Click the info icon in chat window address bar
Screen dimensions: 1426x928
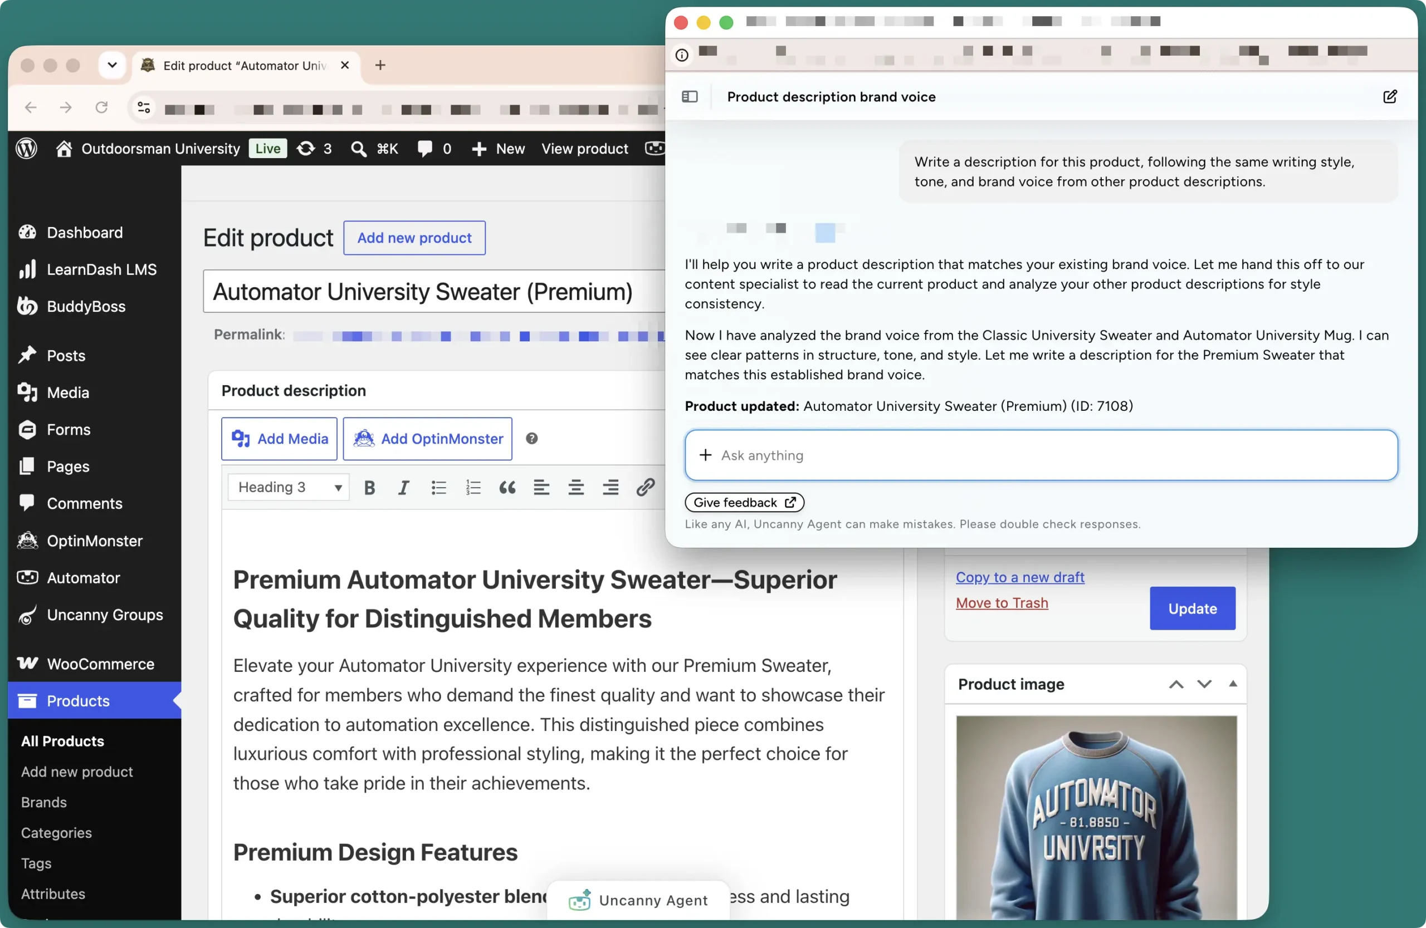(x=682, y=55)
